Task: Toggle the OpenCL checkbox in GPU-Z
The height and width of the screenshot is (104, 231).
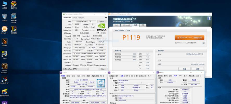Action: [x=73, y=66]
